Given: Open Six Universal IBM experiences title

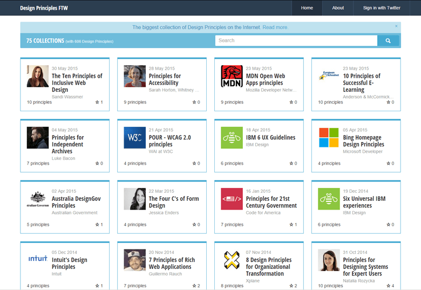Looking at the screenshot, I should [x=364, y=202].
